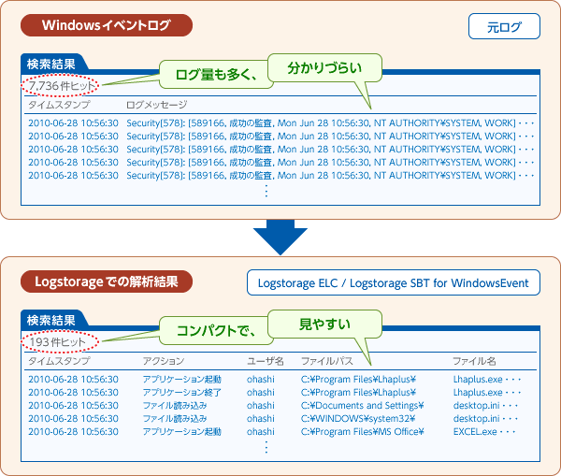Screen dimensions: 561x476
Task: Select the Windowsイベントログ heading label
Action: click(x=107, y=25)
